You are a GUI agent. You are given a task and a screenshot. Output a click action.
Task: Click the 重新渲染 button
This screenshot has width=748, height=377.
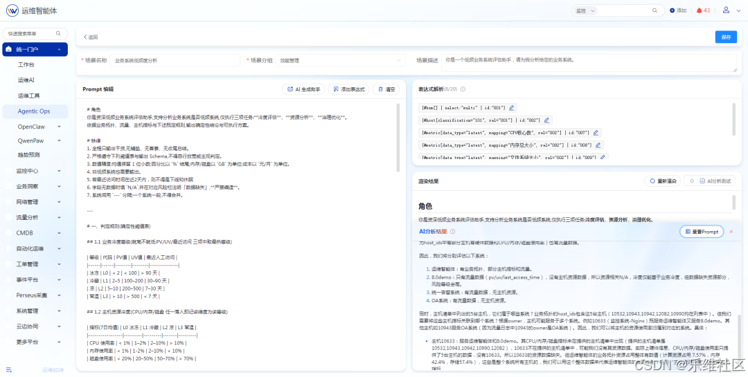663,181
